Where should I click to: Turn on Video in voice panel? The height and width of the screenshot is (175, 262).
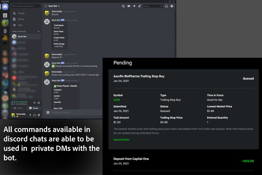tap(19, 108)
